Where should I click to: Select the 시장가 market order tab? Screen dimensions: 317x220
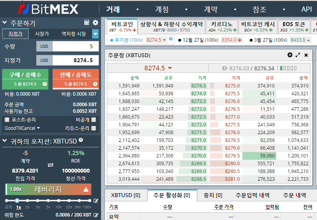click(42, 34)
